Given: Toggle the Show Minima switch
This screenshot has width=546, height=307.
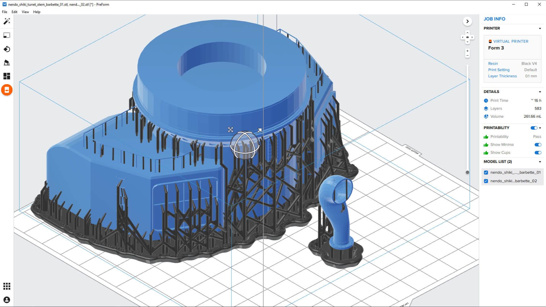Looking at the screenshot, I should click(537, 145).
